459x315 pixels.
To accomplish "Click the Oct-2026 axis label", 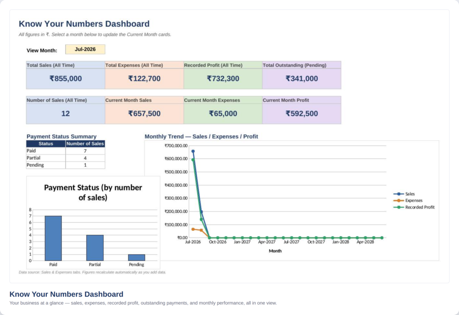I will point(217,242).
